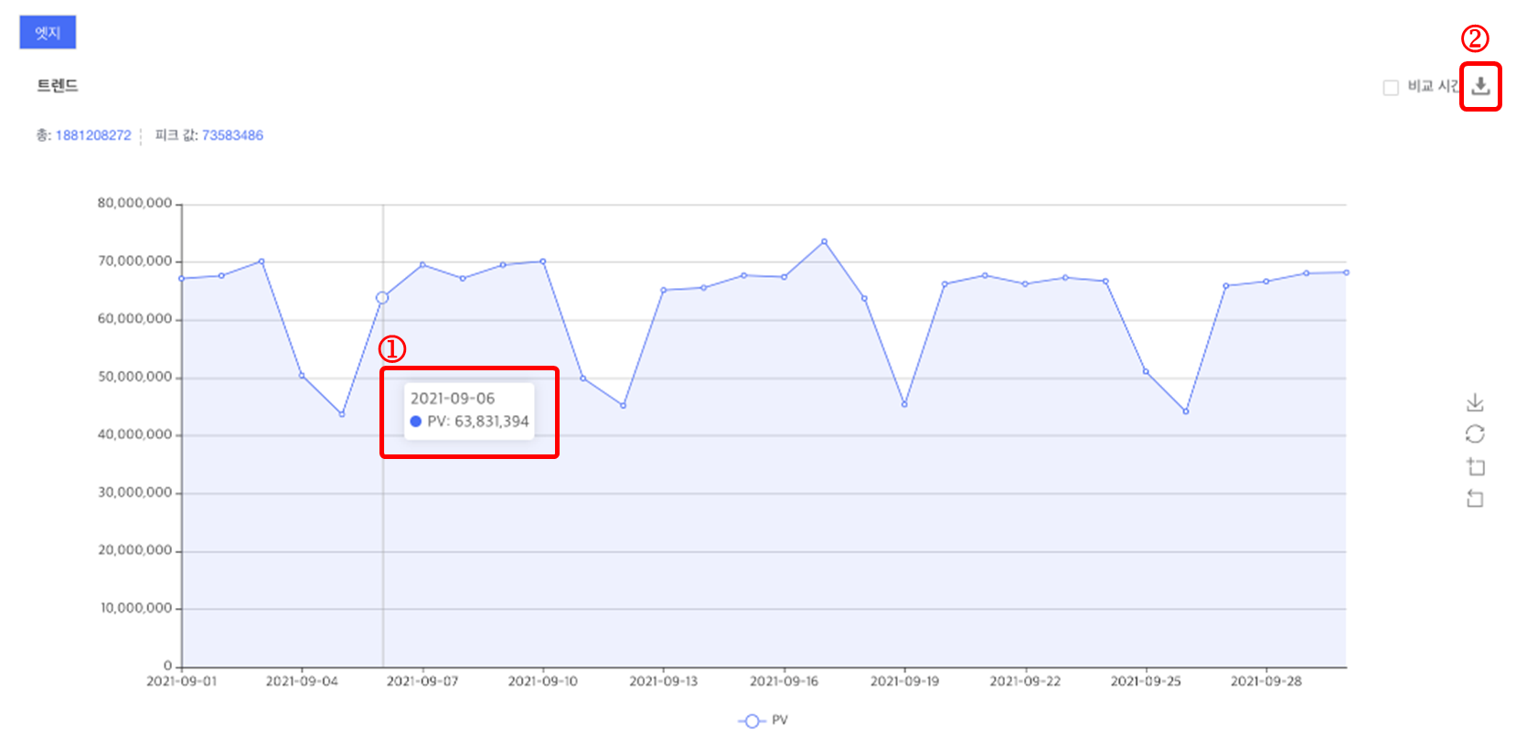The image size is (1516, 747).
Task: Click the peak value 73583486
Action: 232,135
